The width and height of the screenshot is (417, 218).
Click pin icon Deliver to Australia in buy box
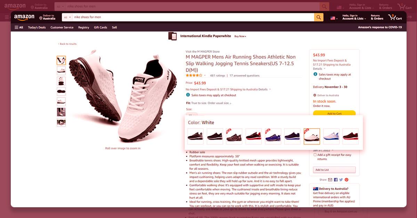tap(315, 95)
